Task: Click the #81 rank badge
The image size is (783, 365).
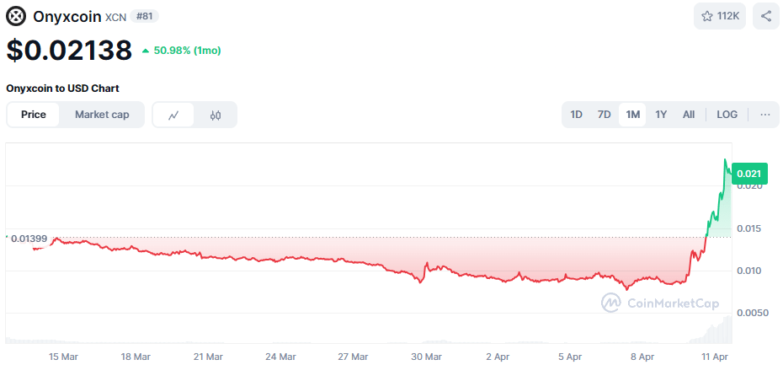Action: coord(145,16)
